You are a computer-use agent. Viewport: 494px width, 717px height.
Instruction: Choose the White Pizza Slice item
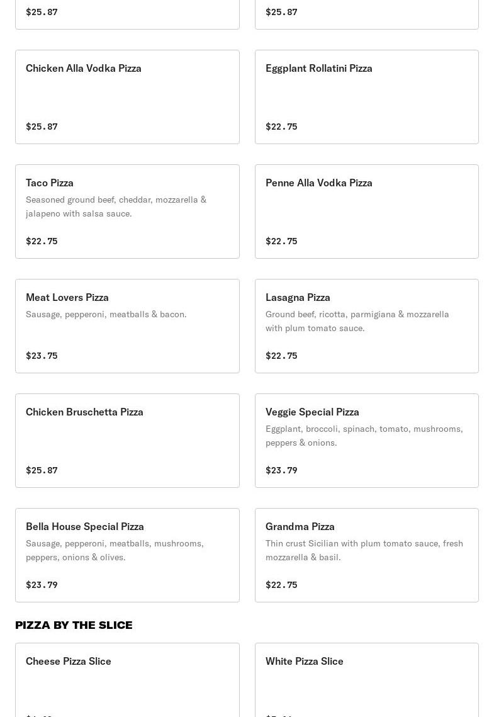pyautogui.click(x=305, y=661)
